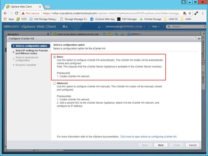Image resolution: width=208 pixels, height=156 pixels.
Task: Click the fourth icon in object toolbar
Action: pyautogui.click(x=122, y=34)
